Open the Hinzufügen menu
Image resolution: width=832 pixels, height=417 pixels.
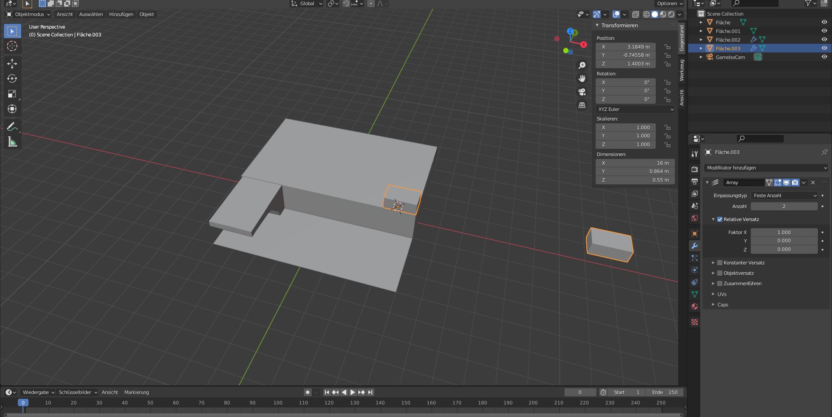click(x=121, y=14)
